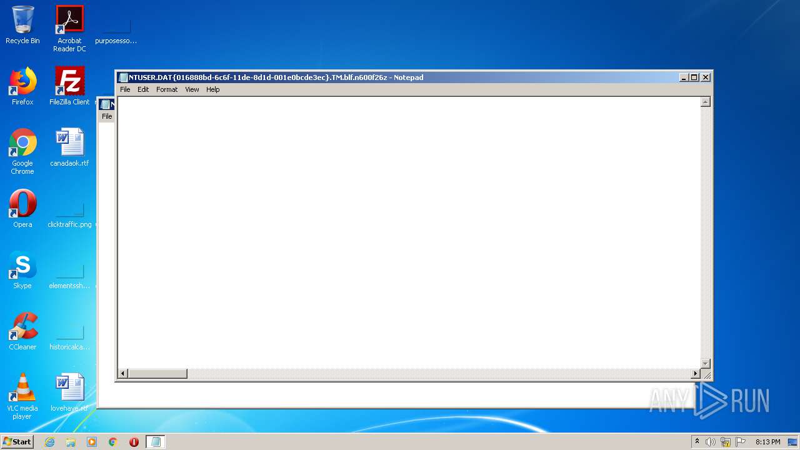Maximize the front Notepad window
Screen dimensions: 800x450
(x=694, y=77)
